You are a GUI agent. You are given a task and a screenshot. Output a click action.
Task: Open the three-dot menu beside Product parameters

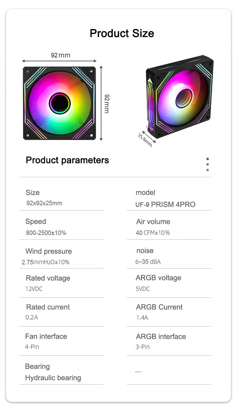point(208,164)
